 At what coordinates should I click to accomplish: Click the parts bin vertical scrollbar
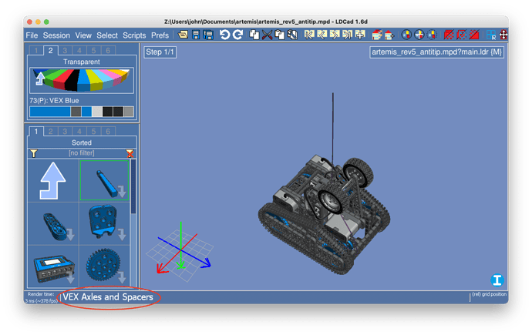point(133,223)
